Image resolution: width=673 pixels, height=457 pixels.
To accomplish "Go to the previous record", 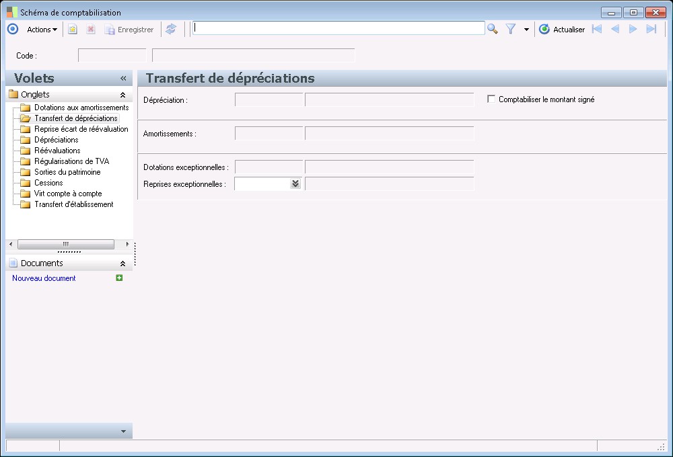I will (614, 29).
